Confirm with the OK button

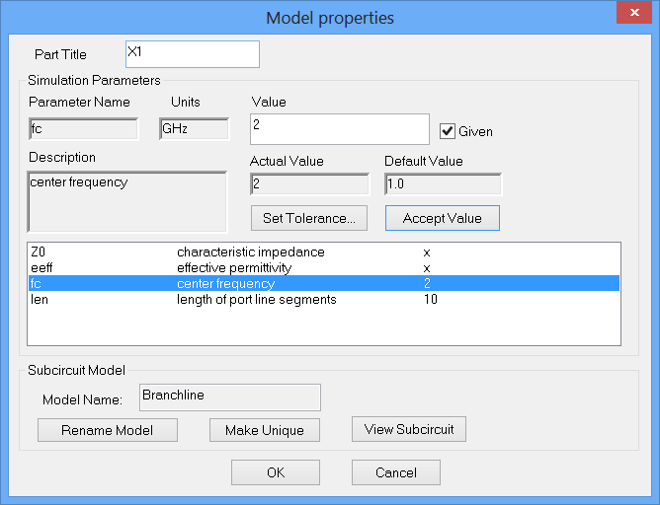276,472
